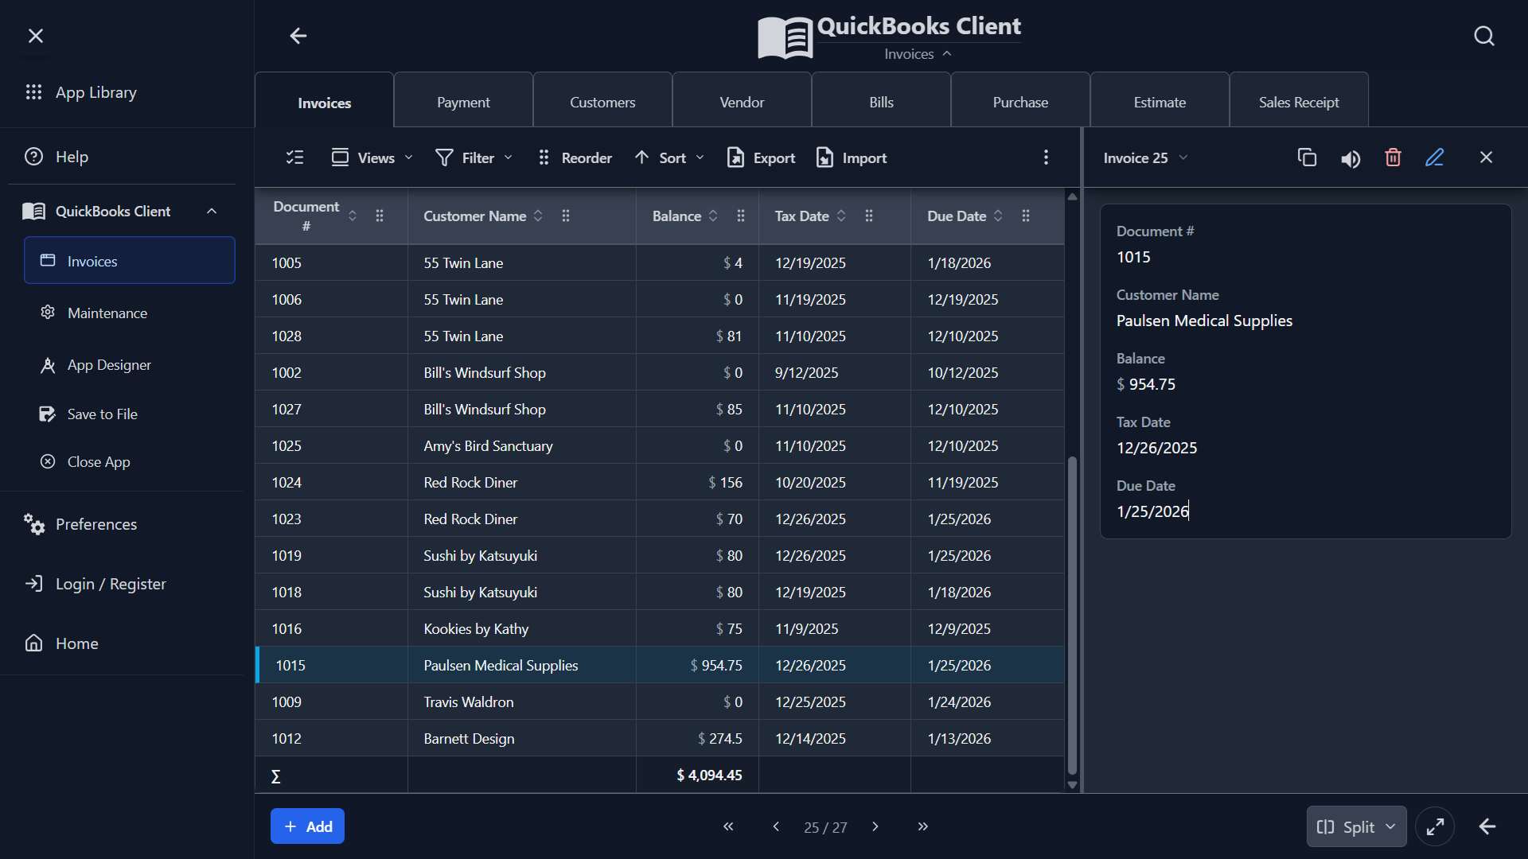Screen dimensions: 1528x859
Task: Click the Customer Name column drag handle
Action: pos(566,216)
